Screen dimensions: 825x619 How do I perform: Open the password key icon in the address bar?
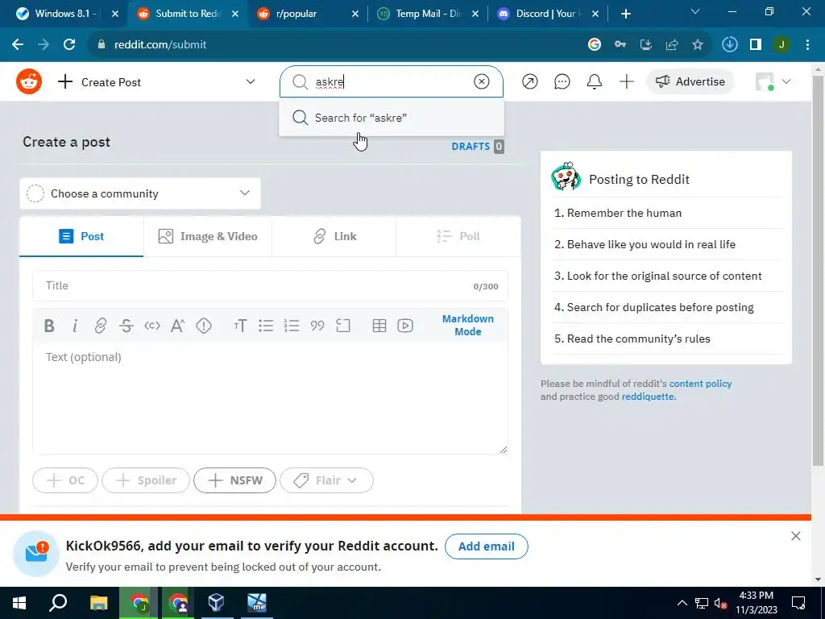click(x=620, y=45)
